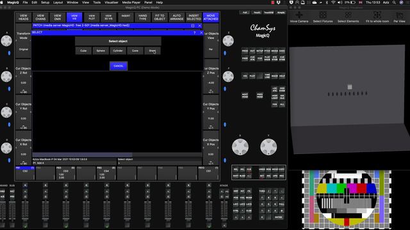Viewport: 410px width, 230px height.
Task: Select playback PB1 CS2
Action: 25,172
